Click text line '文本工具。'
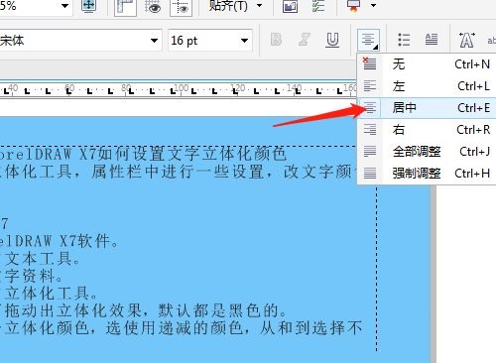 pyautogui.click(x=43, y=259)
